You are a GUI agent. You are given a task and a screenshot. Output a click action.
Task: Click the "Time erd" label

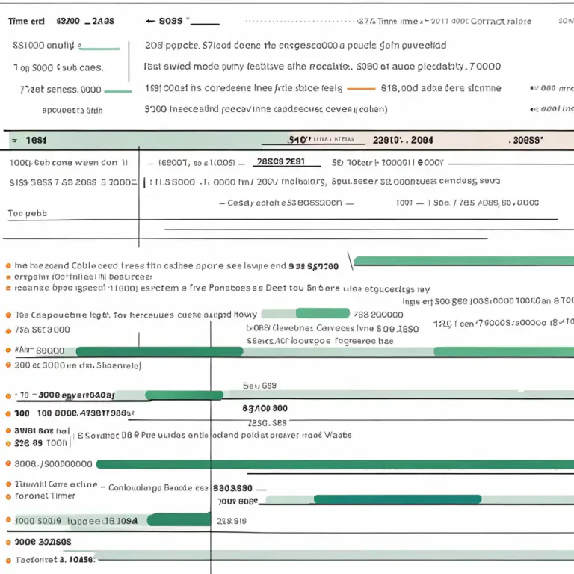pyautogui.click(x=26, y=21)
